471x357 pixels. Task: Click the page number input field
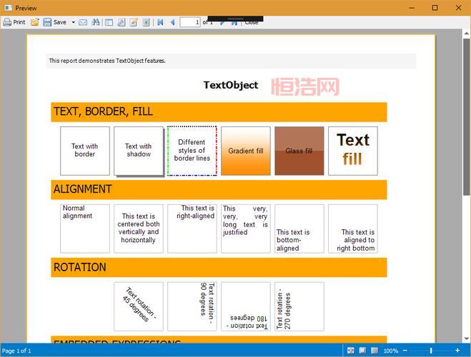pyautogui.click(x=189, y=22)
